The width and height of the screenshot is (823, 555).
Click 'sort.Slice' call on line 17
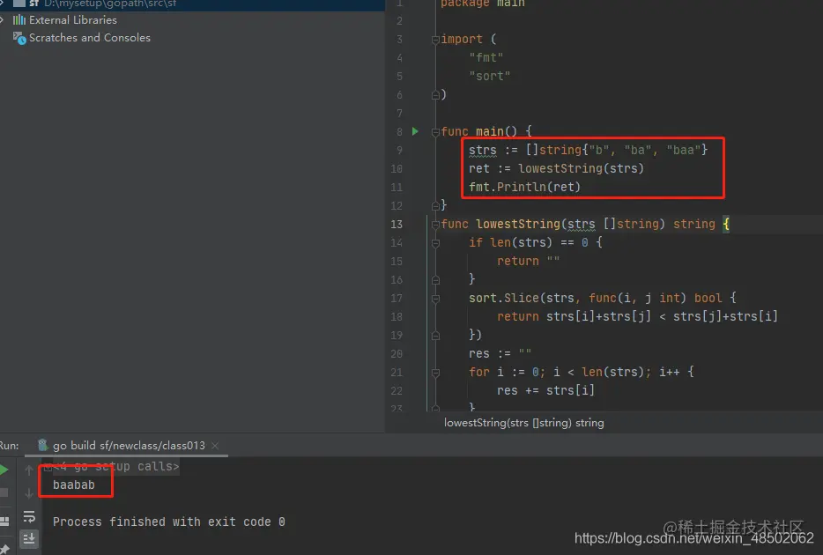[504, 298]
